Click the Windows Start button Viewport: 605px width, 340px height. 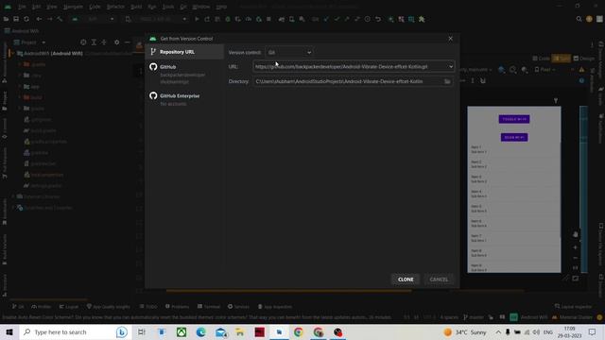pyautogui.click(x=9, y=331)
